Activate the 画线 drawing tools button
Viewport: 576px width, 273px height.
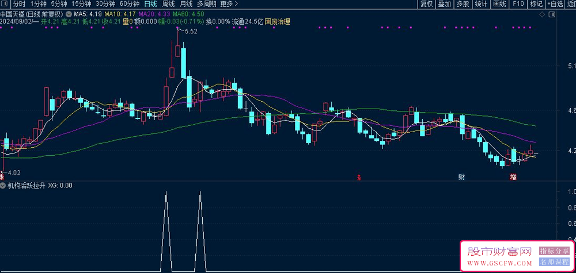pos(499,4)
